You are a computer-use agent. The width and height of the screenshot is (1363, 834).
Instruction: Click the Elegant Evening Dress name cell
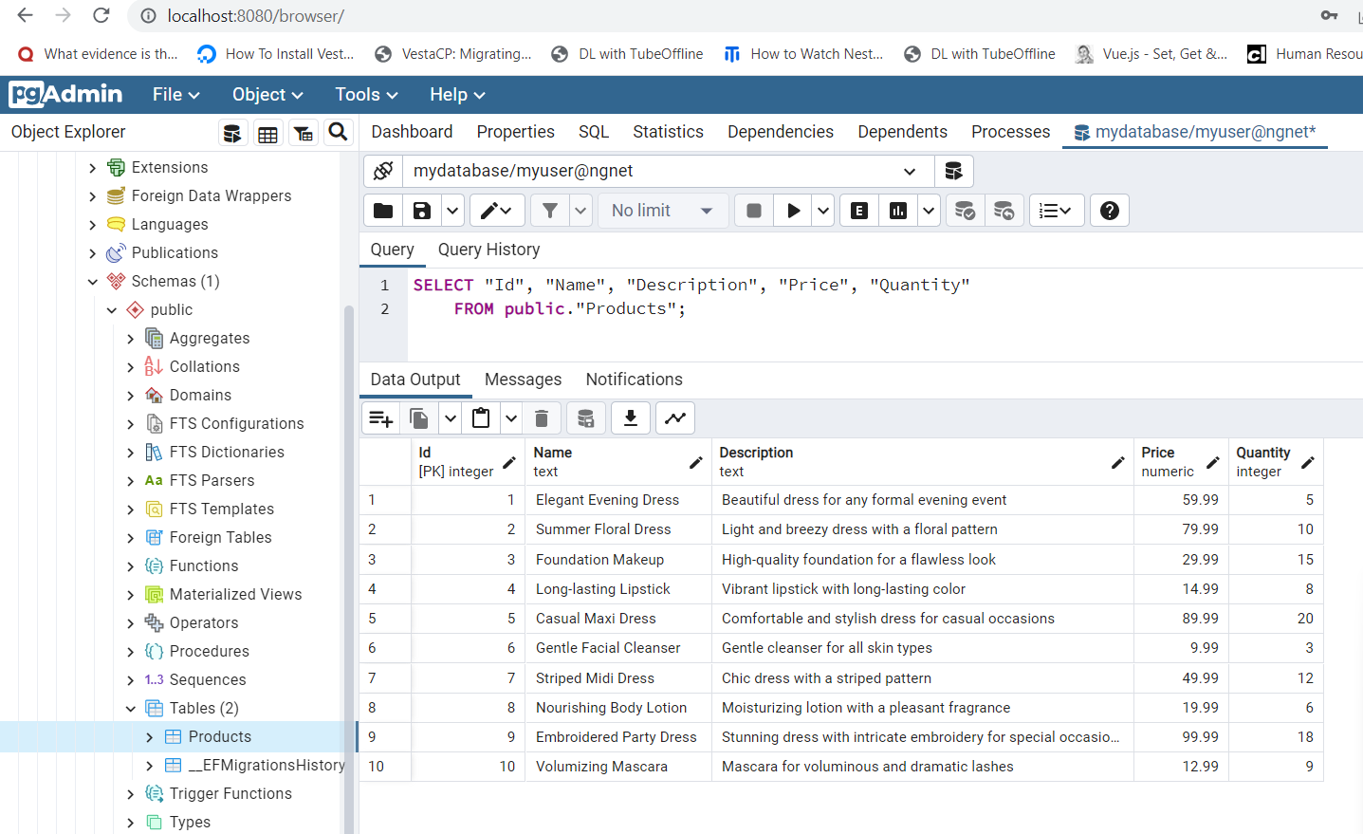[x=607, y=500]
